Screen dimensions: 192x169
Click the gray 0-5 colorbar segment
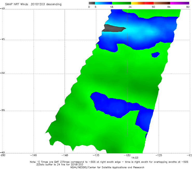pos(92,3)
